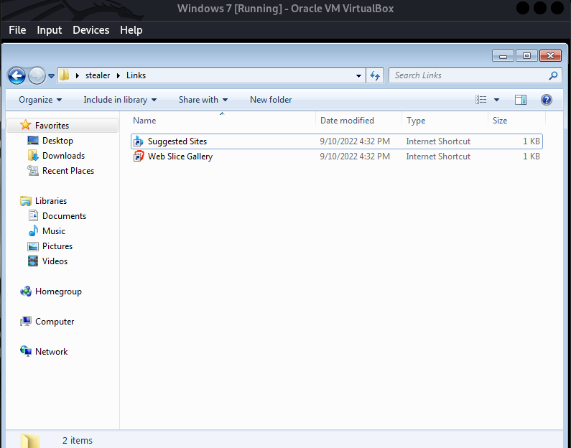Viewport: 571px width, 448px height.
Task: Click folder icon in details pane
Action: click(30, 440)
